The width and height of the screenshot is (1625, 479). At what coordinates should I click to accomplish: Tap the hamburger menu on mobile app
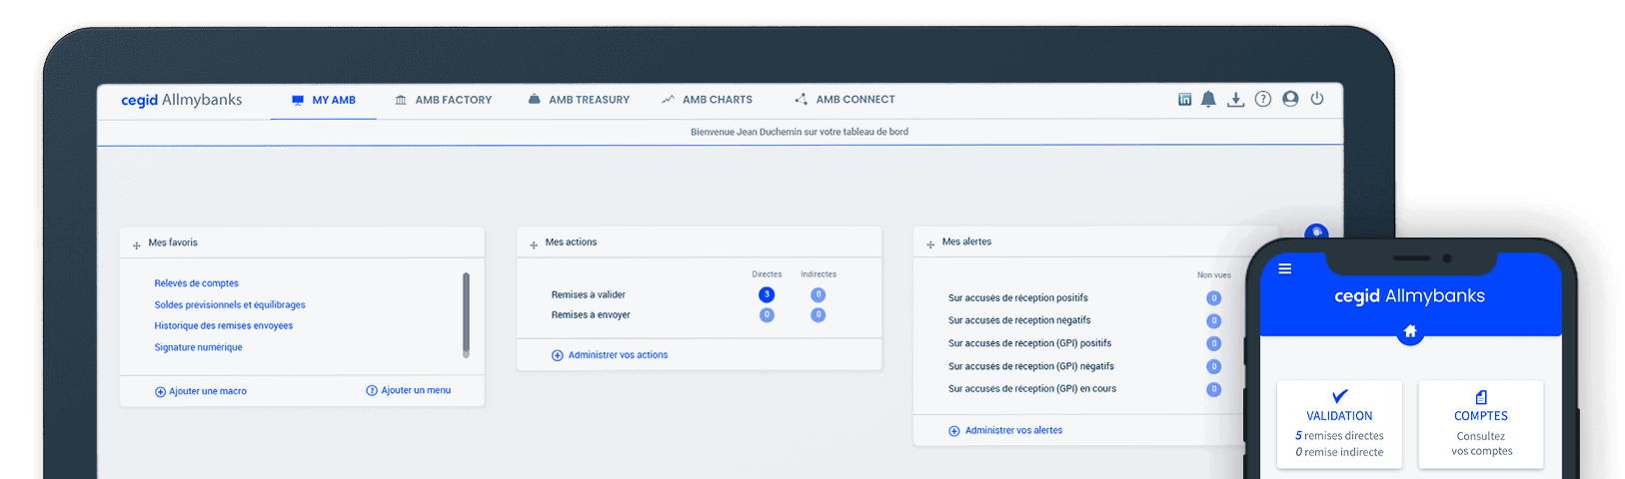point(1285,268)
